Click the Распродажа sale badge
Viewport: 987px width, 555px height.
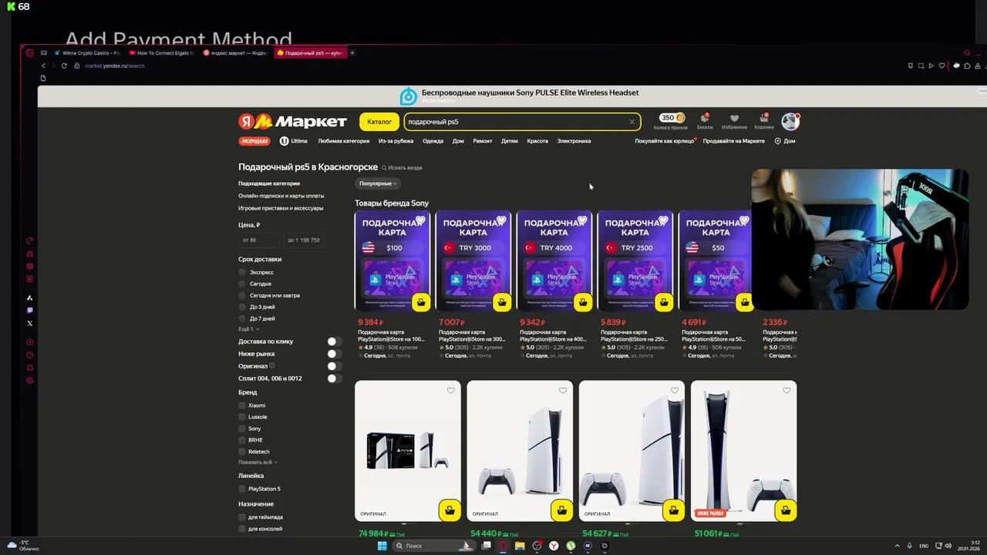(254, 141)
